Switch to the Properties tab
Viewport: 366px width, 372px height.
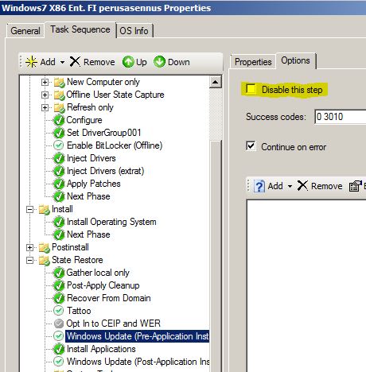(253, 62)
